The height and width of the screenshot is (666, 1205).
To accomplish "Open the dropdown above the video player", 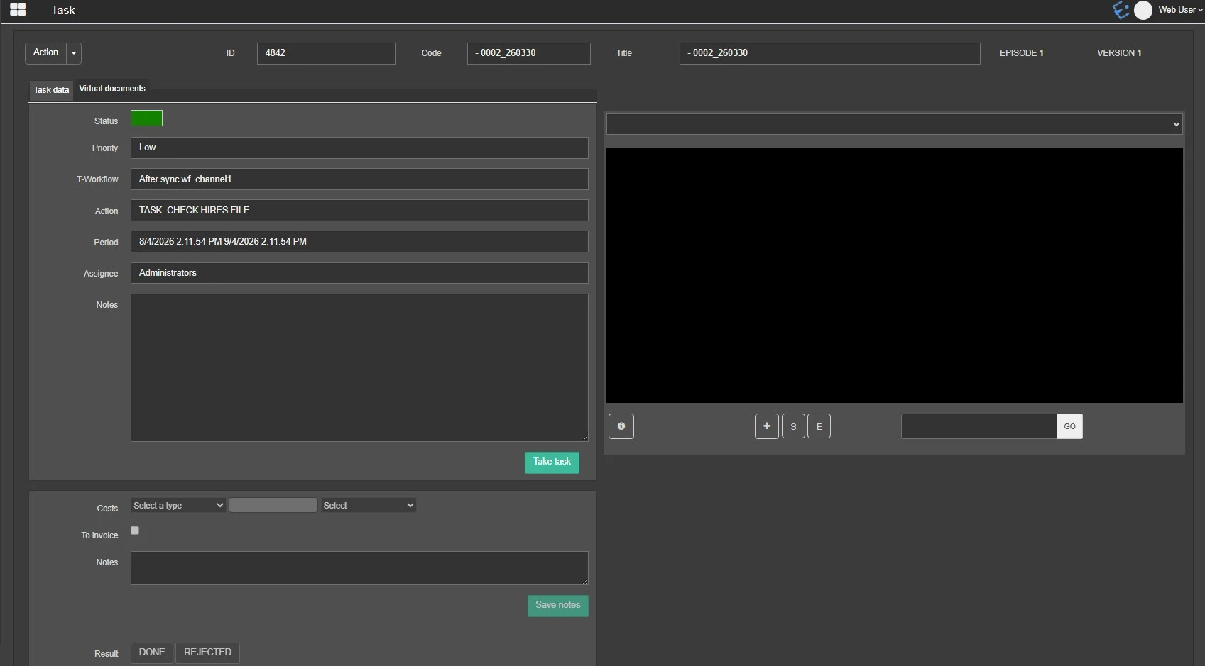I will (894, 124).
